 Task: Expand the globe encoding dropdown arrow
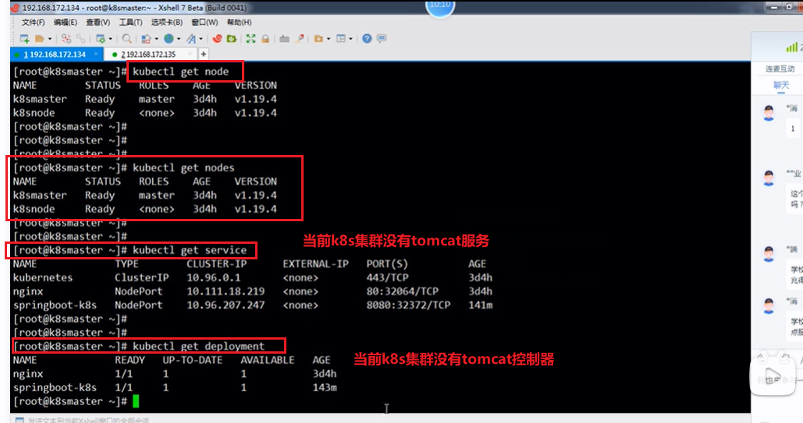click(178, 38)
